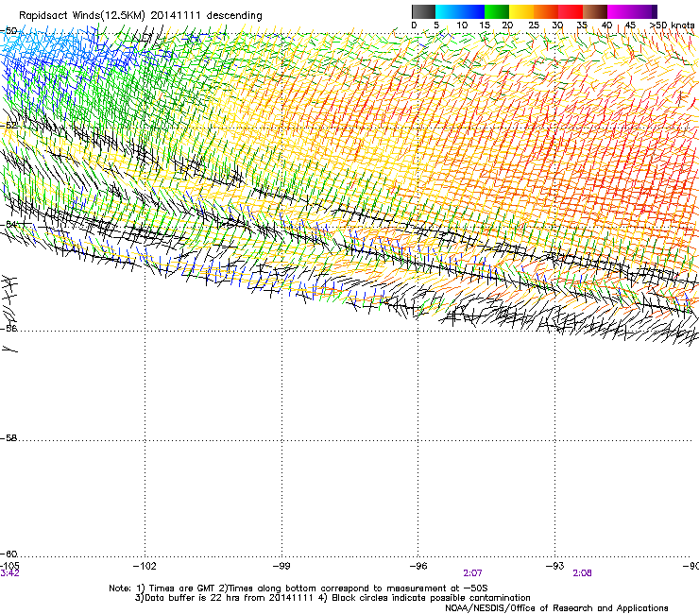This screenshot has width=699, height=614.
Task: Click the '-60' latitude axis label
Action: (x=9, y=554)
